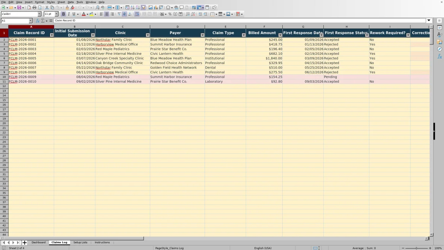
Task: Open the Font Name dropdown arrow
Action: click(40, 14)
